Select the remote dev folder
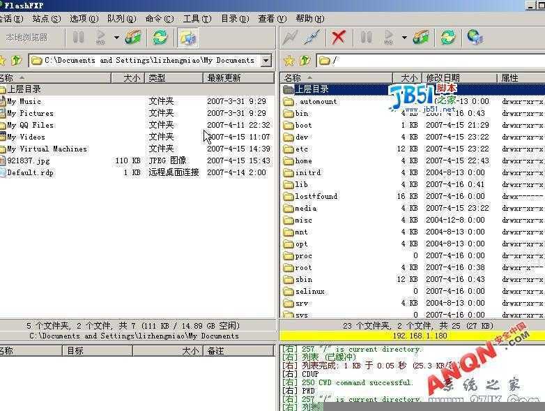 [301, 137]
